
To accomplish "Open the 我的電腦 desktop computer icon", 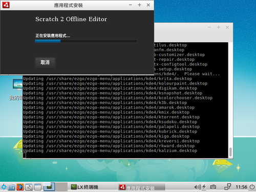I will pyautogui.click(x=18, y=85).
